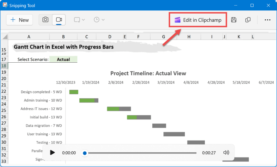Mute the video with speaker icon
Screen dimensions: 277x167
coord(226,153)
